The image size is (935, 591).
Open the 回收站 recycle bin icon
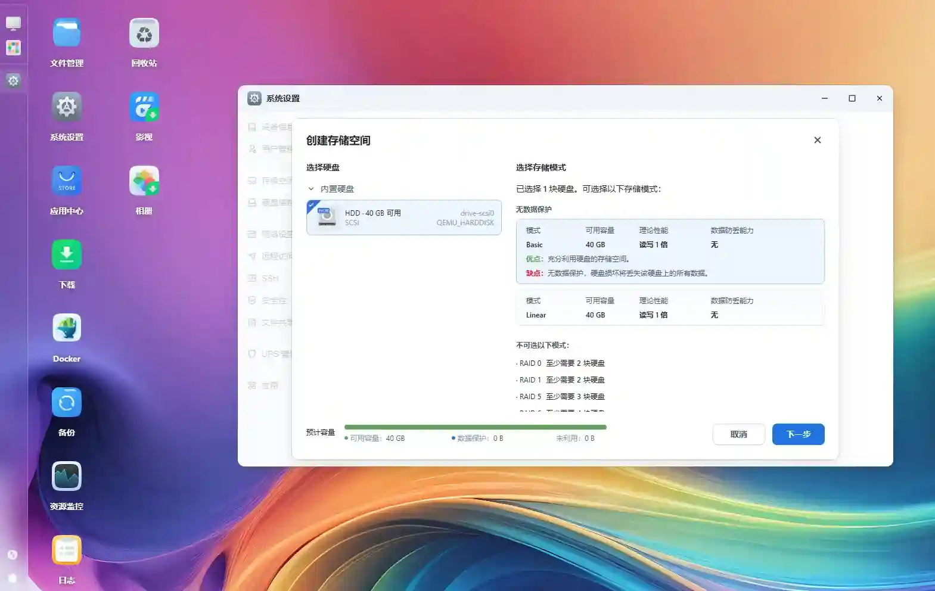(144, 33)
